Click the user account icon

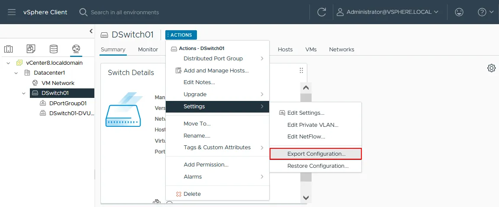[340, 12]
